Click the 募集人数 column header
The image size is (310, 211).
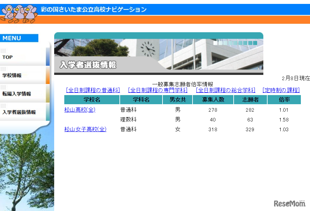pyautogui.click(x=213, y=100)
